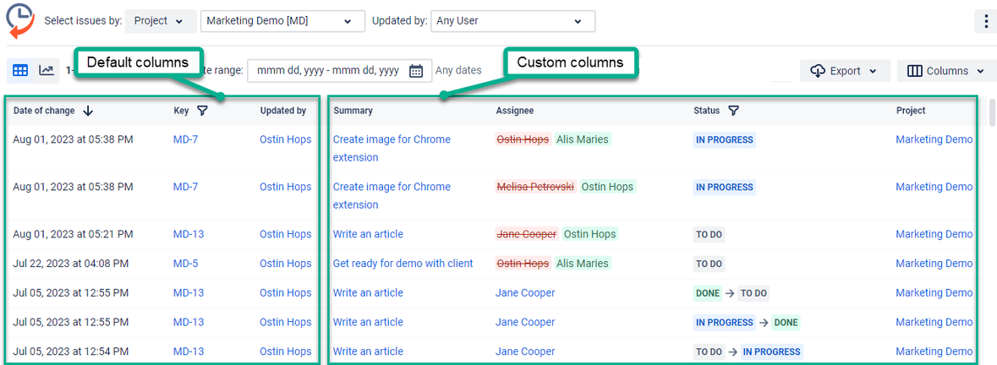Switch to chart view icon
The image size is (997, 365).
click(x=47, y=71)
